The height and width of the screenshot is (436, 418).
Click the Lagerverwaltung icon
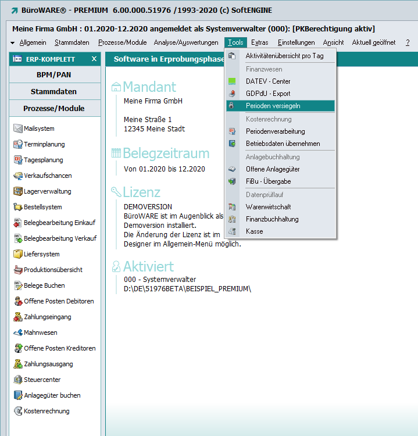click(x=18, y=191)
